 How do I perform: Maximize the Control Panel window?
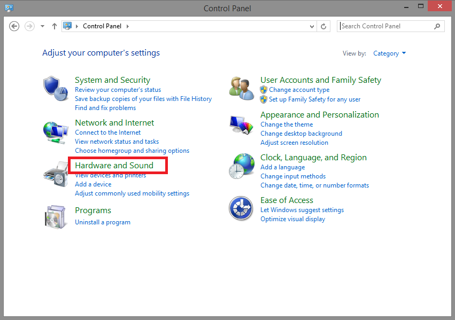(420, 6)
